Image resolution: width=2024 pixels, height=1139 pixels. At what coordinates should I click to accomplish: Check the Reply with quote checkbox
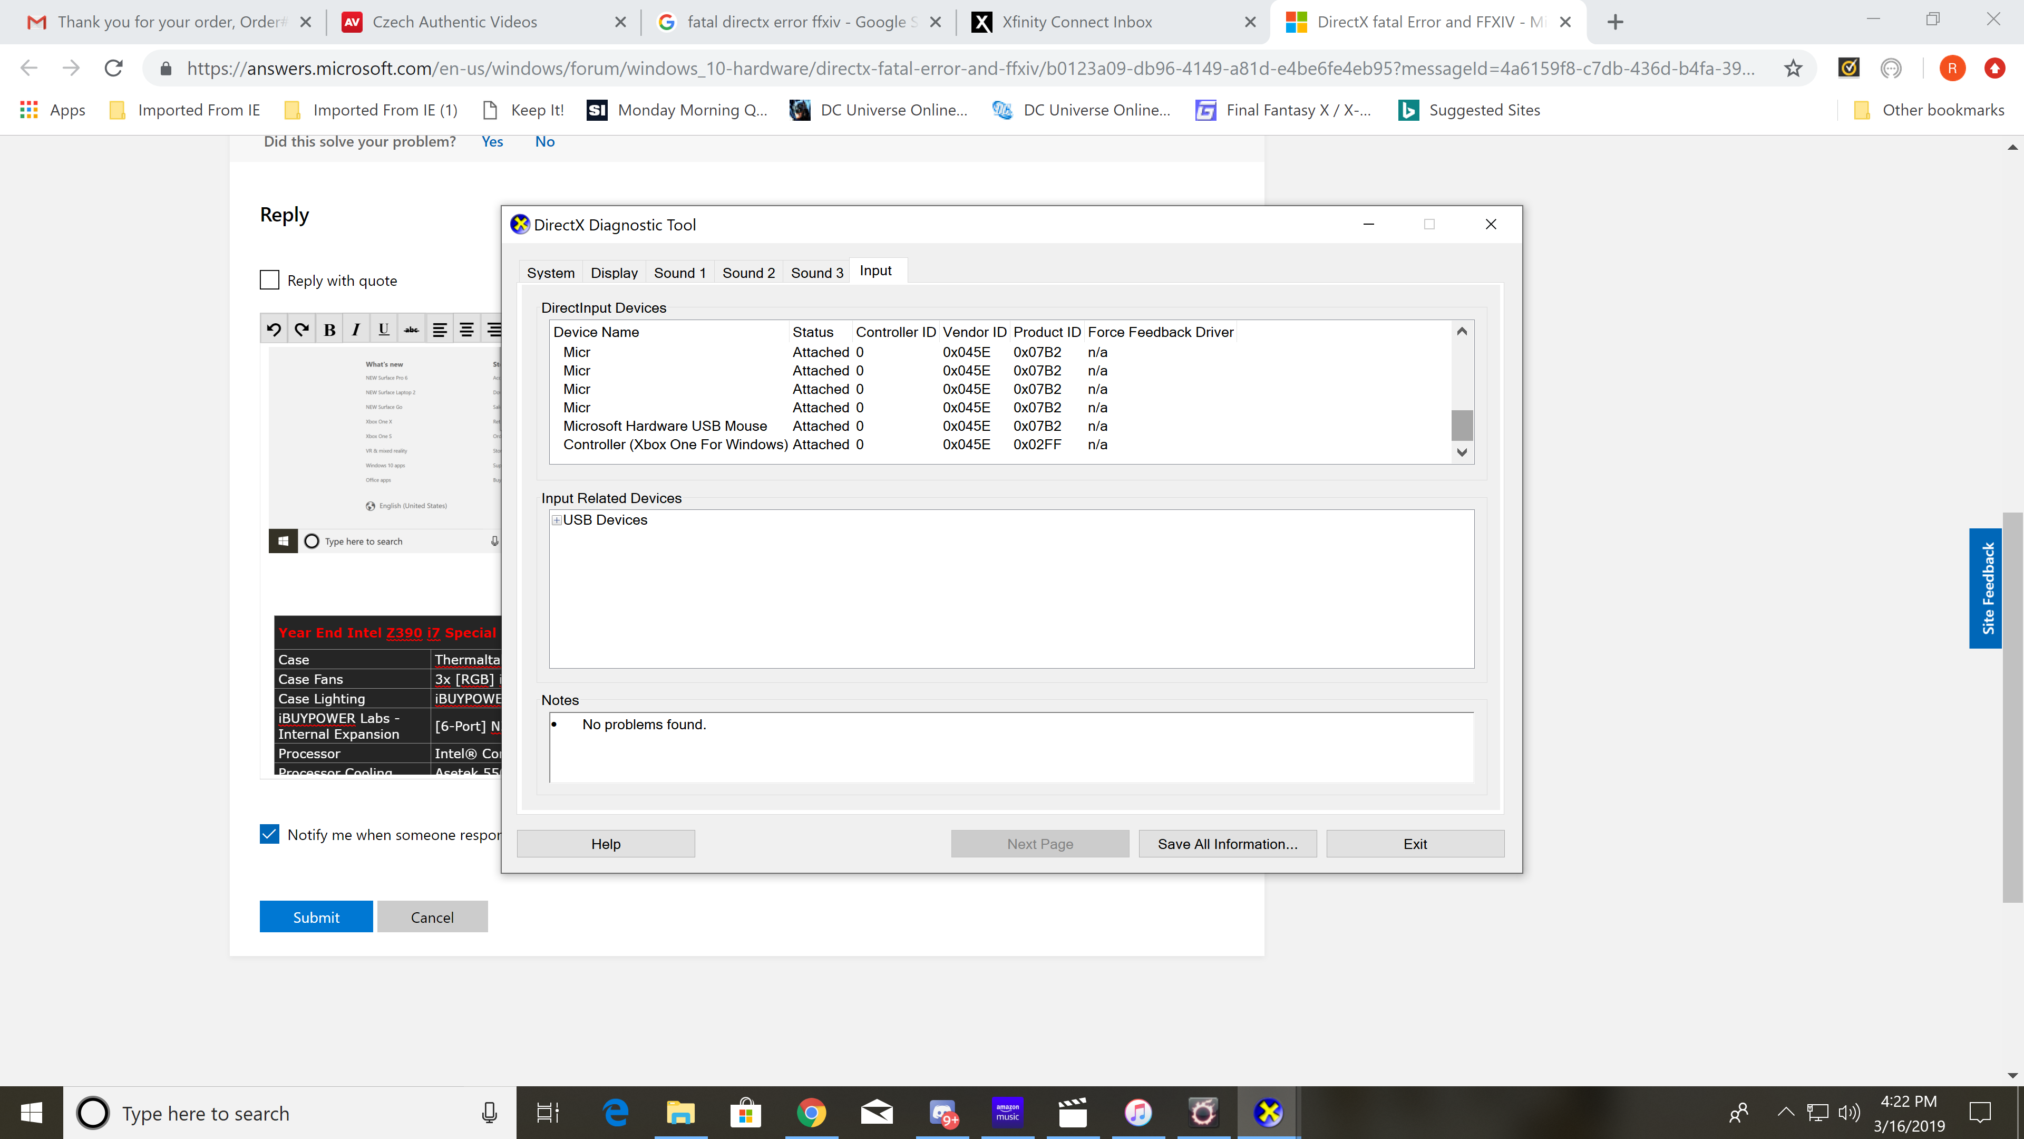coord(269,281)
